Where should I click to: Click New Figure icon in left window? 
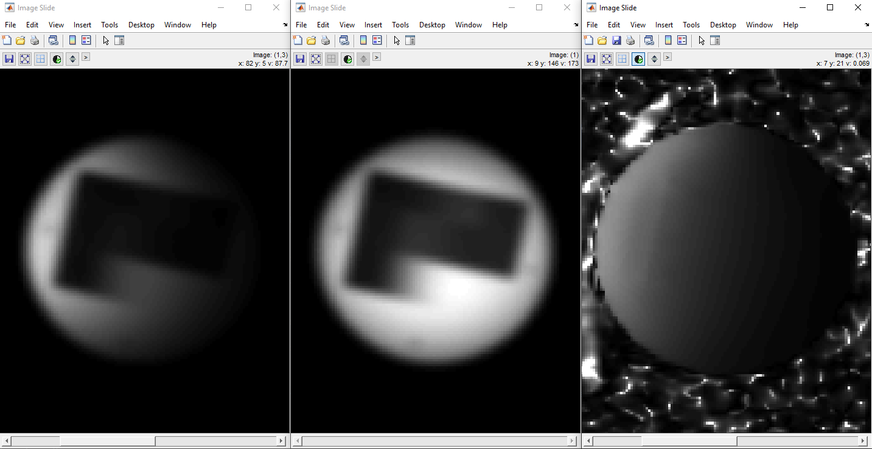coord(7,41)
